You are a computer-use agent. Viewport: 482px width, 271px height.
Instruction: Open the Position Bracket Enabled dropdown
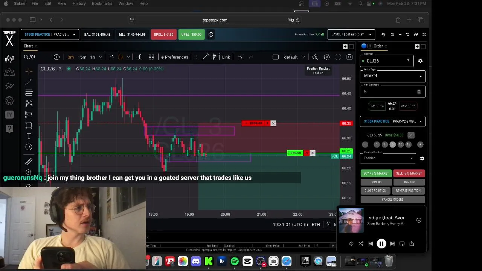pos(388,158)
